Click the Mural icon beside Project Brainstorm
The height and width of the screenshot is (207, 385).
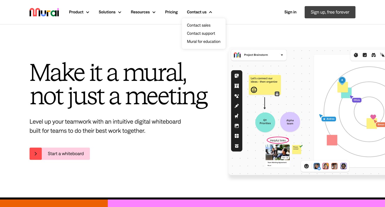[237, 55]
